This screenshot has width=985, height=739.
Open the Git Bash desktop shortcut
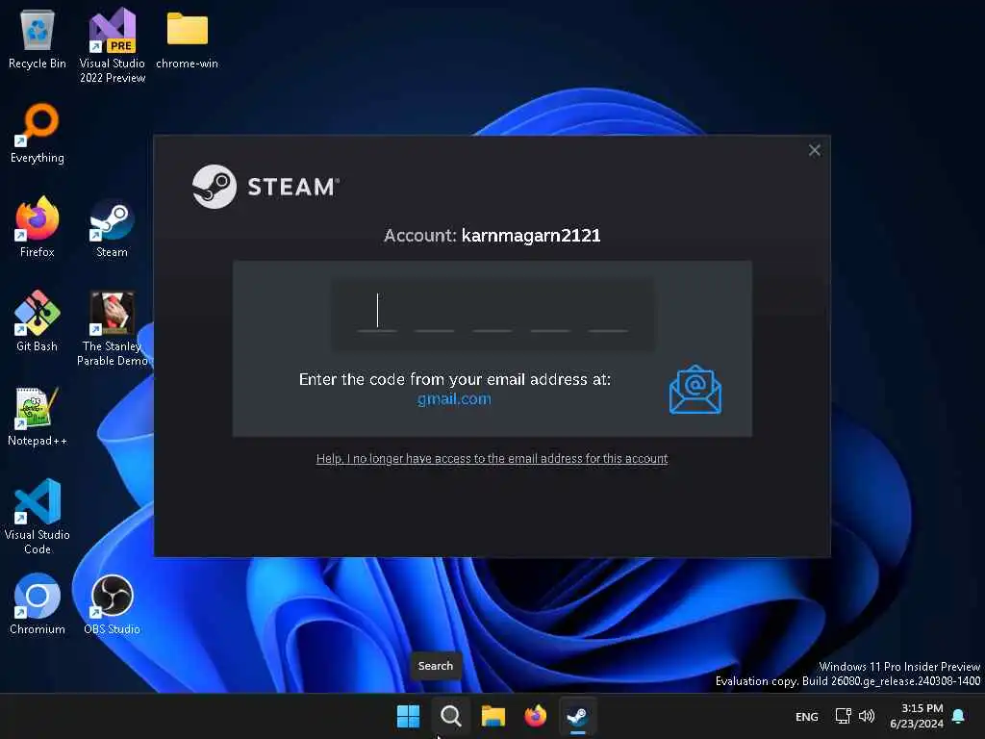tap(38, 321)
